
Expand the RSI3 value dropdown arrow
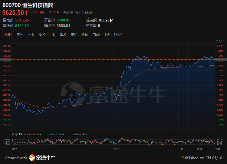[87, 134]
